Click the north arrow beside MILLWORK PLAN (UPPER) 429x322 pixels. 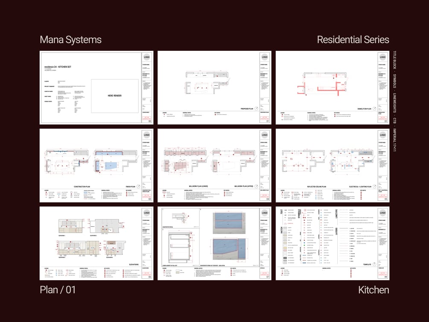point(257,186)
